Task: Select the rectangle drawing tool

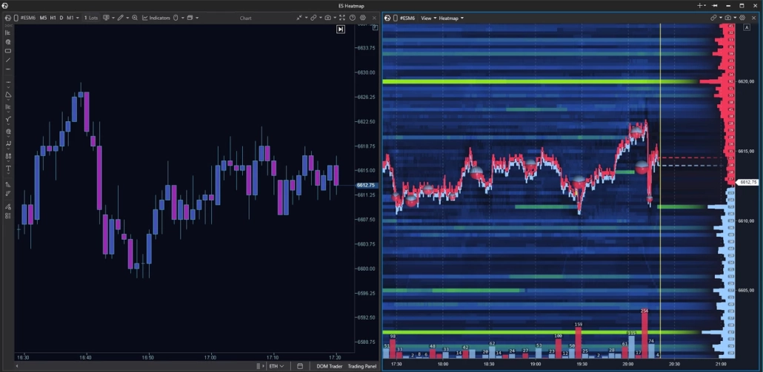Action: pos(8,51)
